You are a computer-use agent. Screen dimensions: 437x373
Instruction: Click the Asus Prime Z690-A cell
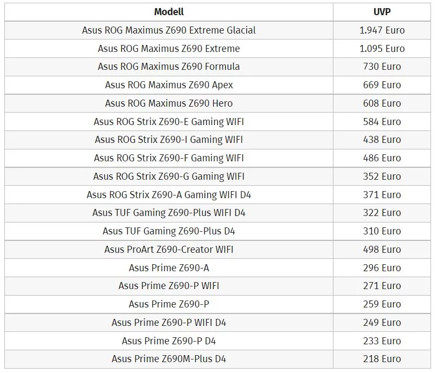[169, 268]
